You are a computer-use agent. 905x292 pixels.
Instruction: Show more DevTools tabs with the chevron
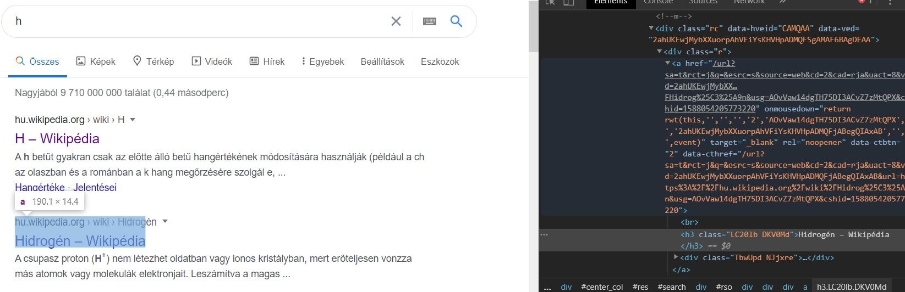[783, 3]
